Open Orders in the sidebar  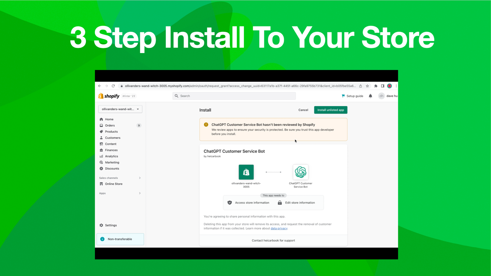[x=110, y=125]
